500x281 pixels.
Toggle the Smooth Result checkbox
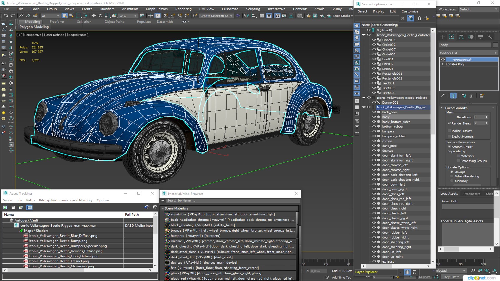pyautogui.click(x=449, y=147)
